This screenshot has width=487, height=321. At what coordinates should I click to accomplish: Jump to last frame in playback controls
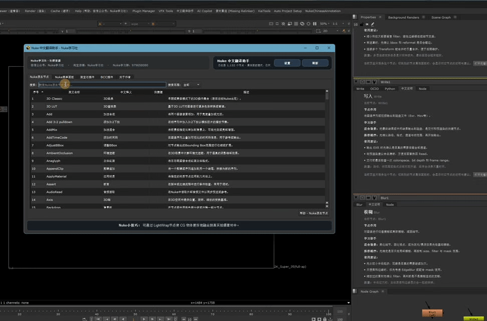coord(169,319)
